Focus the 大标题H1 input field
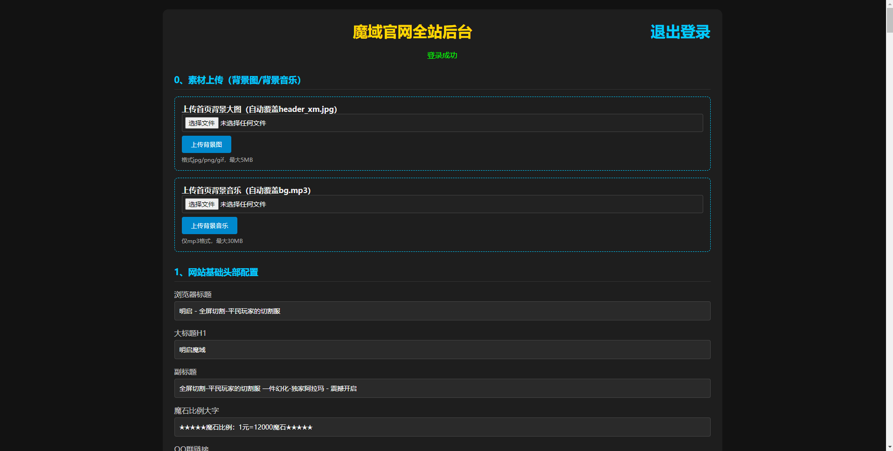893x451 pixels. (442, 350)
